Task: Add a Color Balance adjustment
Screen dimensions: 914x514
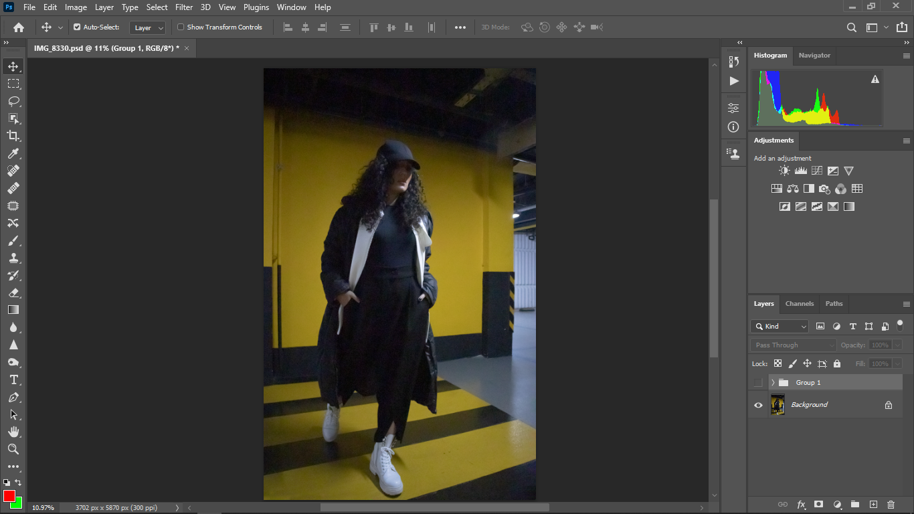Action: (793, 189)
